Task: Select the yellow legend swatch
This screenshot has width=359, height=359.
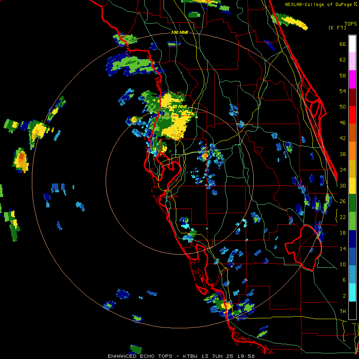Action: (x=352, y=185)
